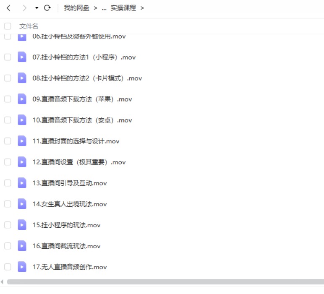Select file 14.女生真人出境玩法.mov
The image size is (324, 294).
[x=70, y=204]
